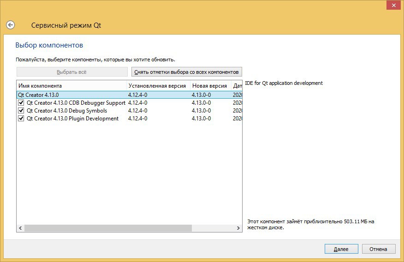Close the Qt maintenance window
The image size is (404, 262).
pyautogui.click(x=393, y=5)
